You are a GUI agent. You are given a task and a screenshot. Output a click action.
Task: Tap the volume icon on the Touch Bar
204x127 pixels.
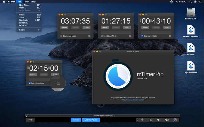[x=158, y=120]
